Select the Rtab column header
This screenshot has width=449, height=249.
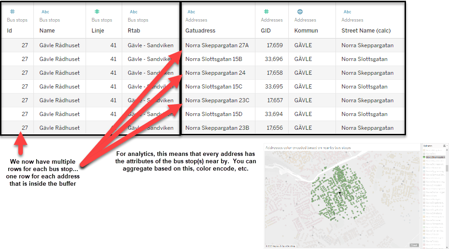(134, 30)
